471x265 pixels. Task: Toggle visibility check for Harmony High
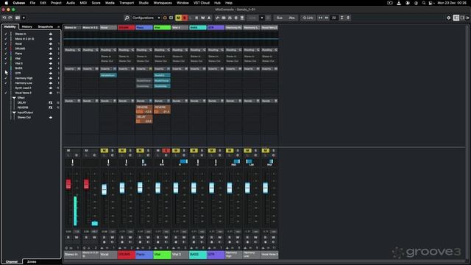5,78
